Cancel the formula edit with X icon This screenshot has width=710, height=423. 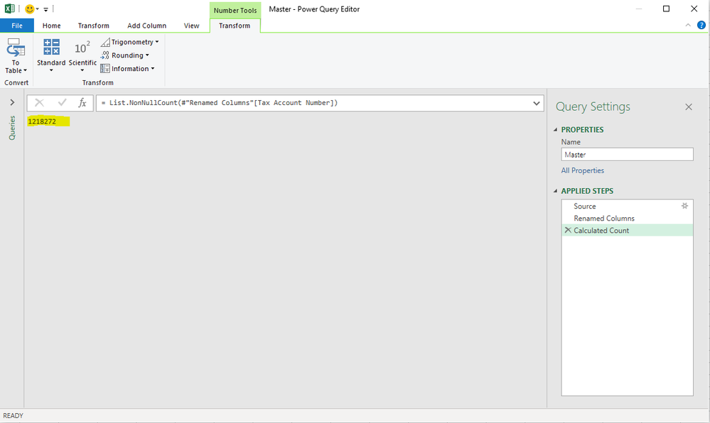pos(39,103)
